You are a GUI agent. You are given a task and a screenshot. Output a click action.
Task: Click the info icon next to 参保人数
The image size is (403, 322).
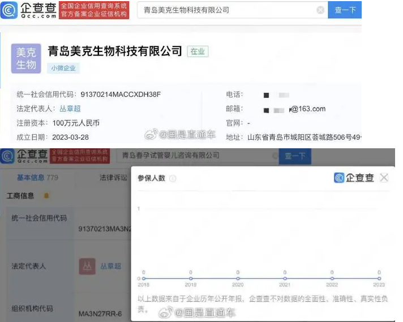click(x=173, y=178)
